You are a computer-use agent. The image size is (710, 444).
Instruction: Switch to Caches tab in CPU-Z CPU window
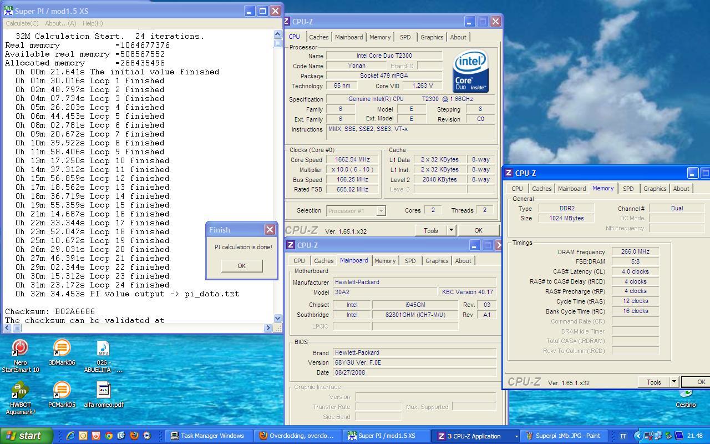tap(318, 37)
